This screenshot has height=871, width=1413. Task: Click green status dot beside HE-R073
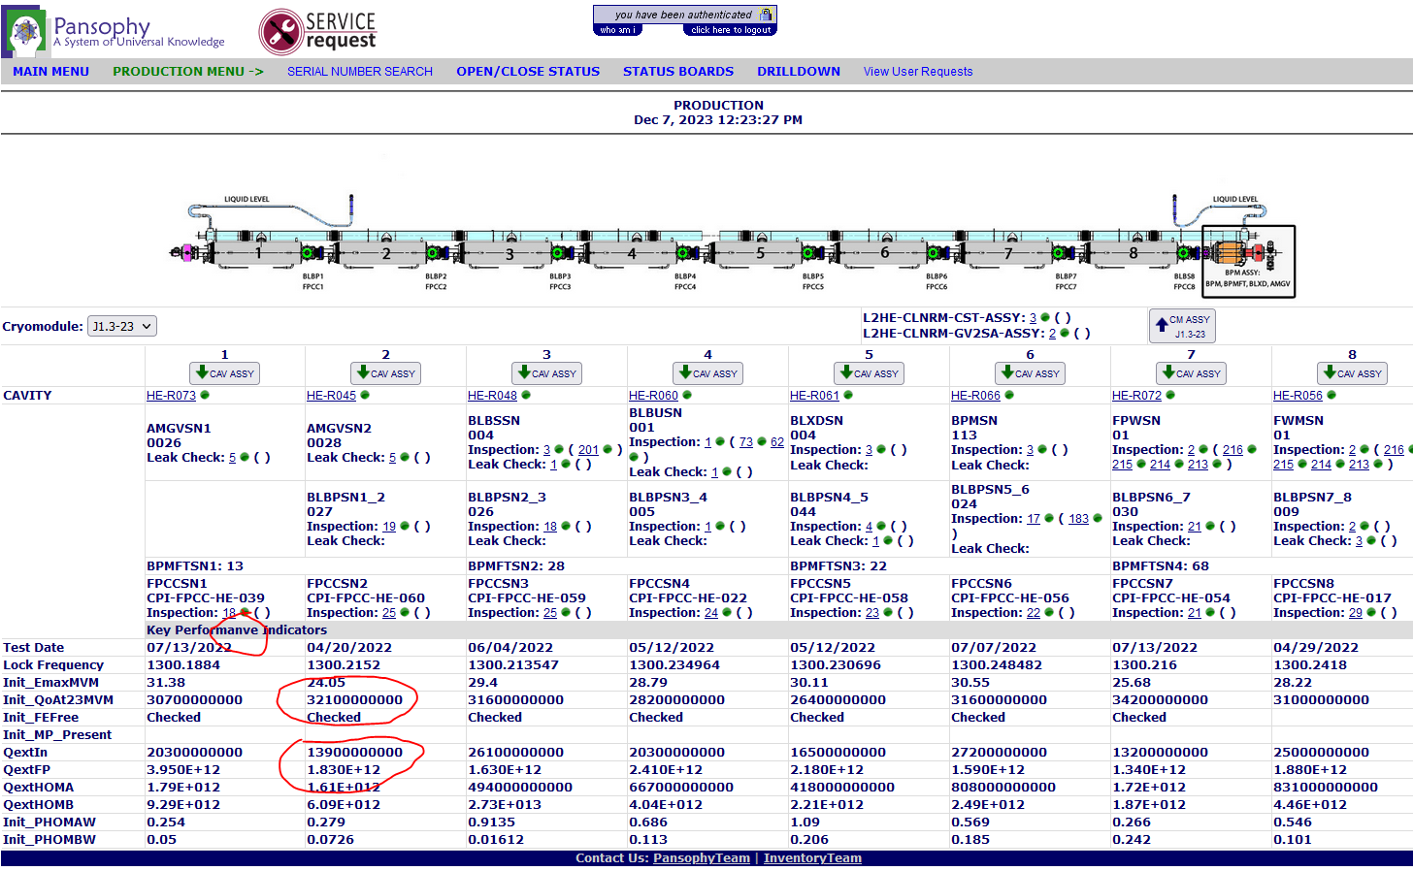[x=205, y=395]
